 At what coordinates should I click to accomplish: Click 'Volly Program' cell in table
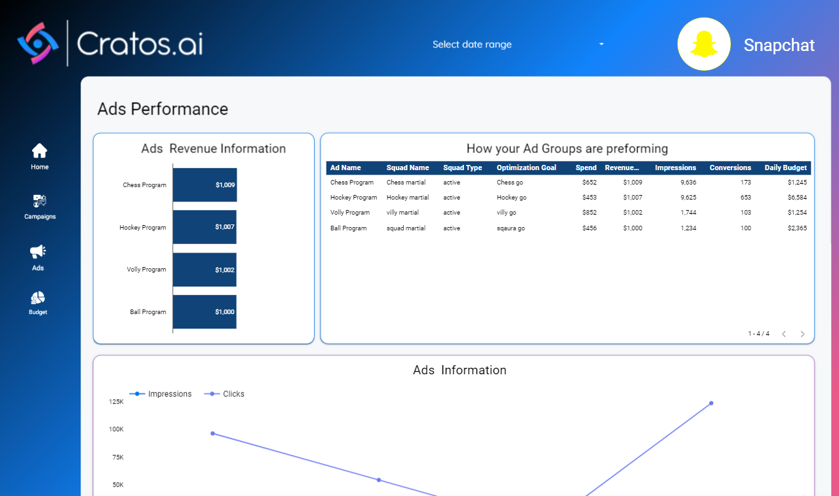click(350, 213)
